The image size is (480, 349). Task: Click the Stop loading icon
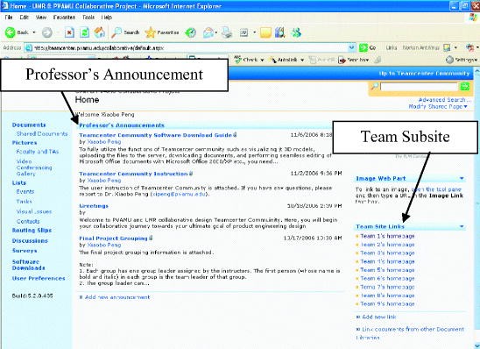coord(69,32)
